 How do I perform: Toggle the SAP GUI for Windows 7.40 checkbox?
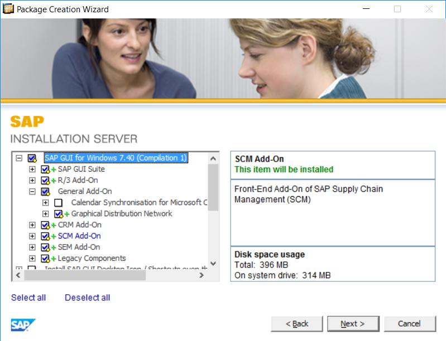32,158
